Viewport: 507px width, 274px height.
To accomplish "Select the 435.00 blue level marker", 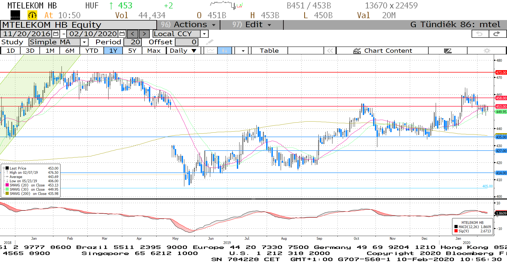I will click(x=501, y=137).
